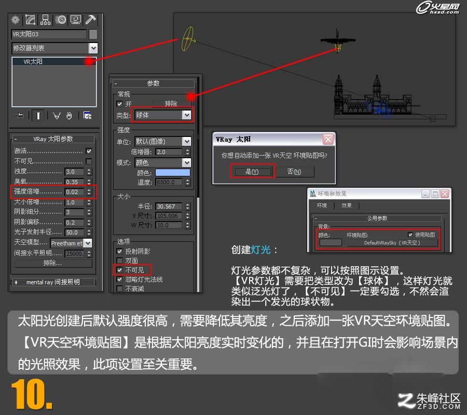Click the Make Unique icon
Viewport: 467px width, 415px height.
57,116
